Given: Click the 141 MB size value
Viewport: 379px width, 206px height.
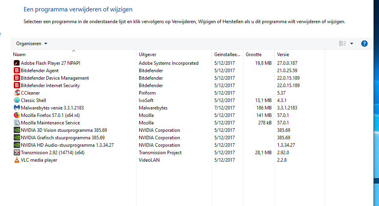Looking at the screenshot, I should point(264,115).
